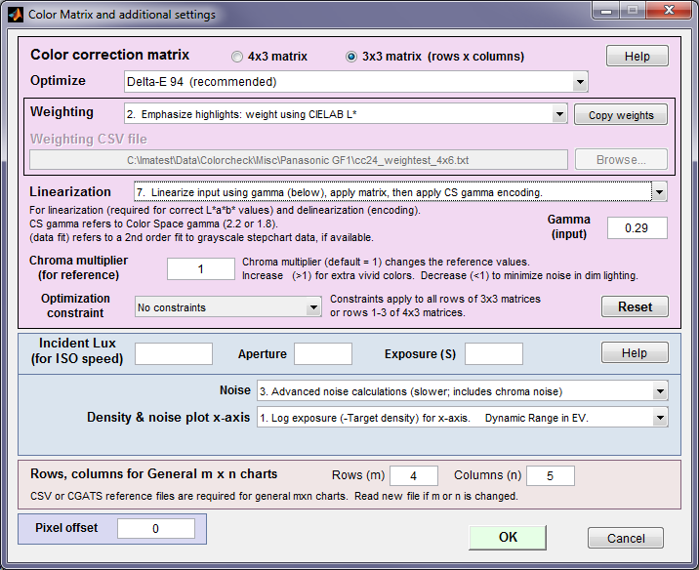
Task: Open the Optimize Delta-E 94 dropdown
Action: 355,82
